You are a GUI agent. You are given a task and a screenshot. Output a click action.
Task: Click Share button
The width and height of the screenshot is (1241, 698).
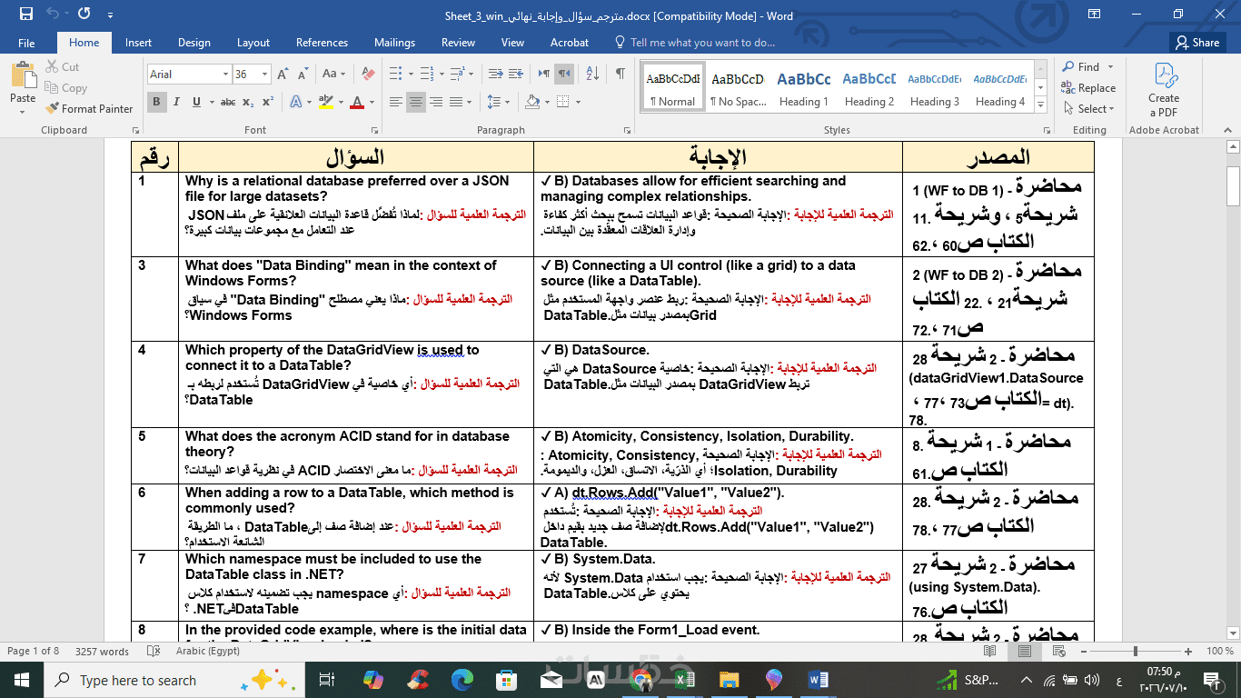coord(1197,43)
